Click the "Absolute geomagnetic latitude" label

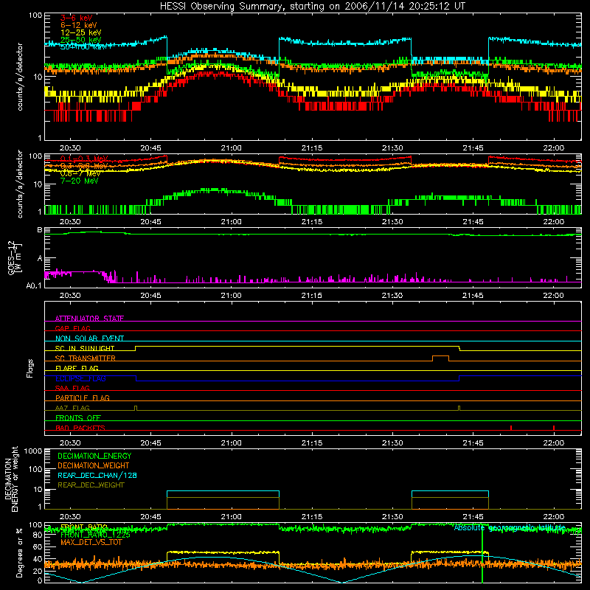click(510, 528)
